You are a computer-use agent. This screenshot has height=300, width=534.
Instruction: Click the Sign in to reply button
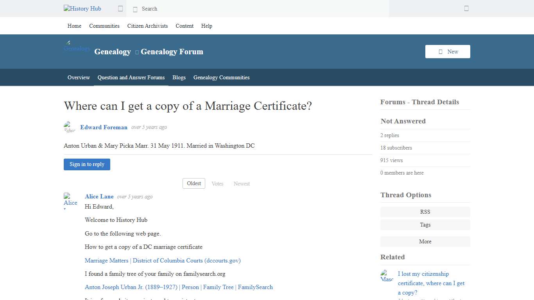[87, 164]
